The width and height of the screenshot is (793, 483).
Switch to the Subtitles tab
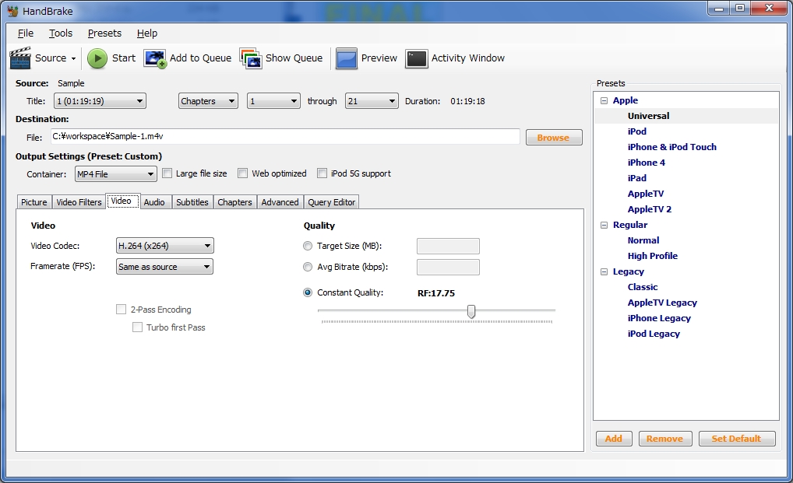[x=192, y=202]
